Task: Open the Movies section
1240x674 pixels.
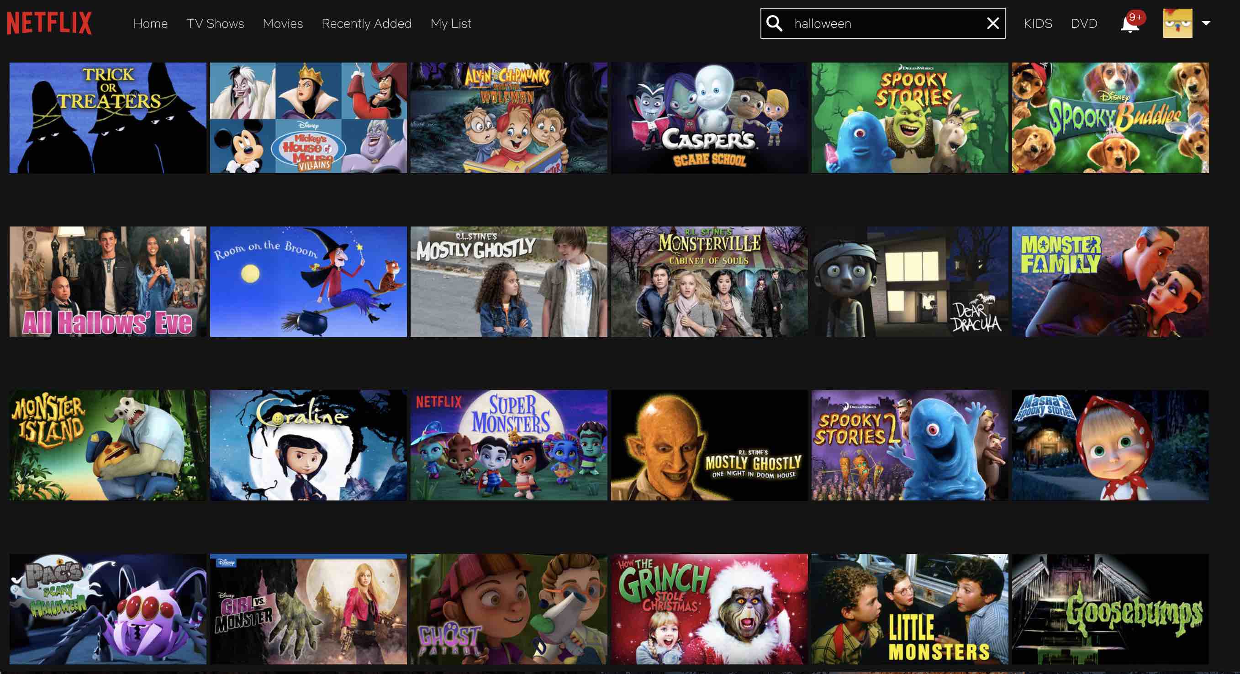Action: coord(283,24)
